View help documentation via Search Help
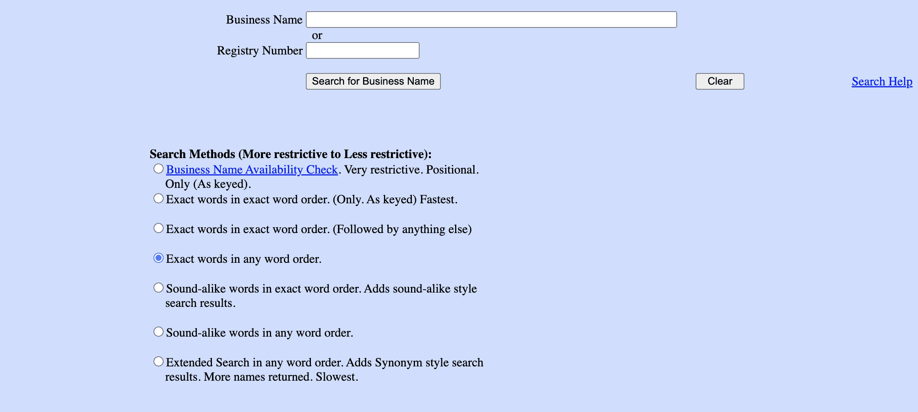This screenshot has height=412, width=918. point(882,81)
